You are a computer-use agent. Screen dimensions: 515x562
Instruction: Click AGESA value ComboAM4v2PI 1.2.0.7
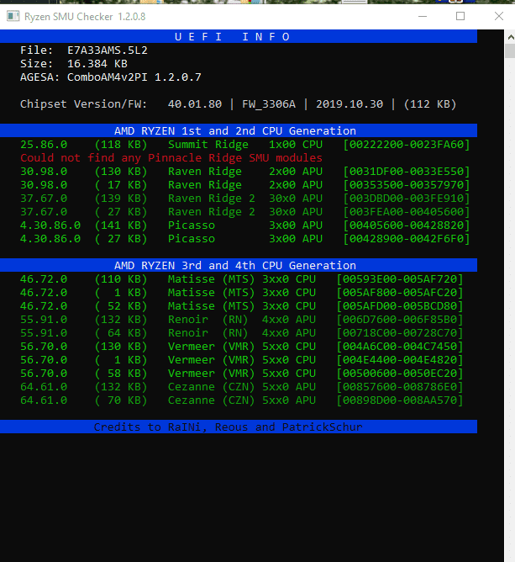[x=134, y=77]
